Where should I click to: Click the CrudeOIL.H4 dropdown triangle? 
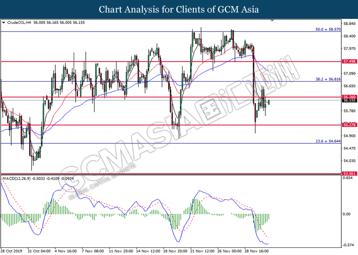click(4, 22)
